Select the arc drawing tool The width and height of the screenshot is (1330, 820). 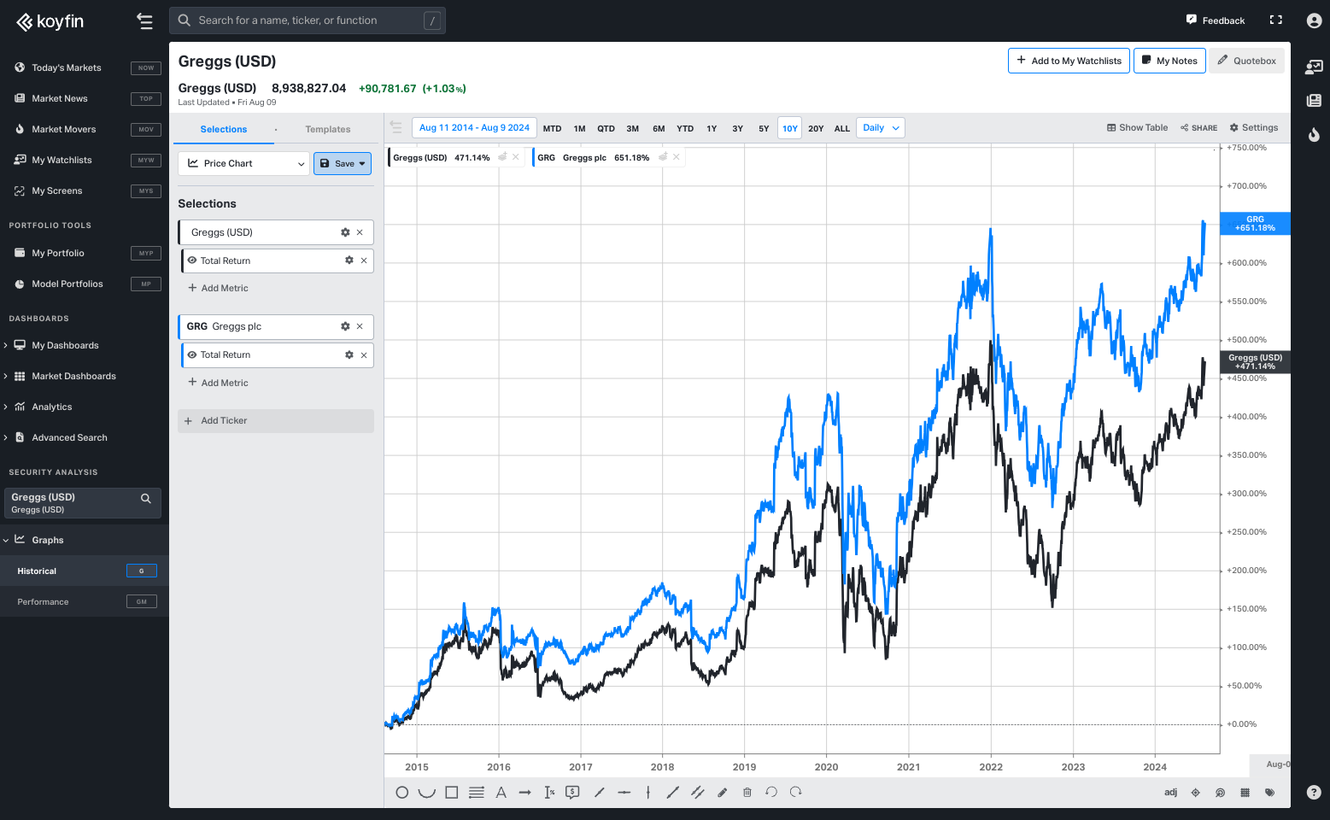coord(426,793)
